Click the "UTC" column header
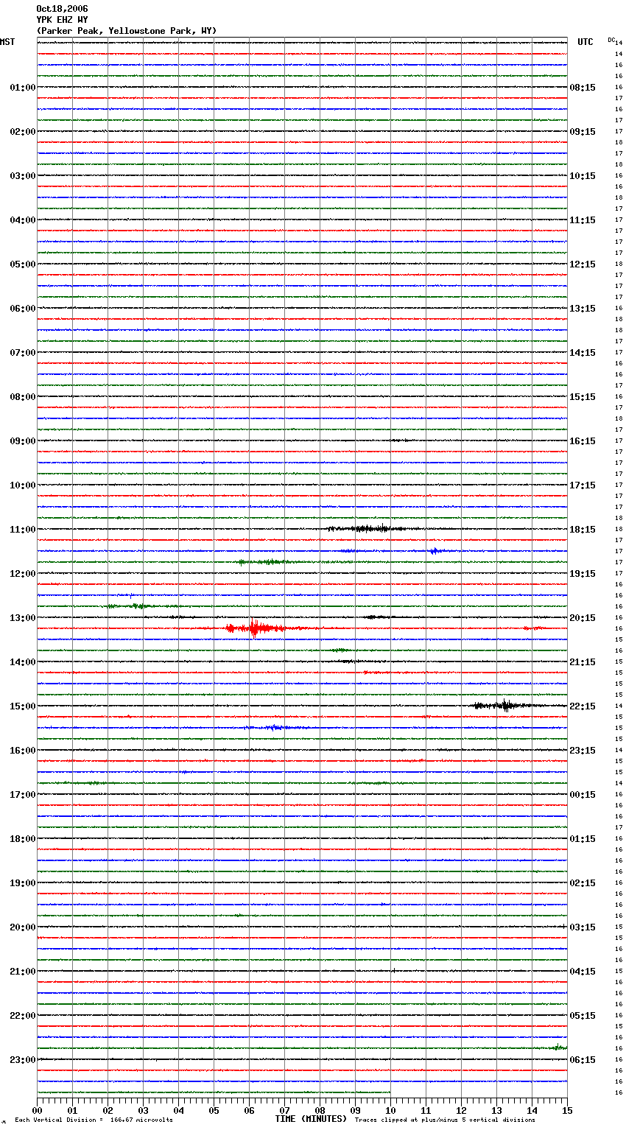Image resolution: width=626 pixels, height=1130 pixels. [x=585, y=42]
